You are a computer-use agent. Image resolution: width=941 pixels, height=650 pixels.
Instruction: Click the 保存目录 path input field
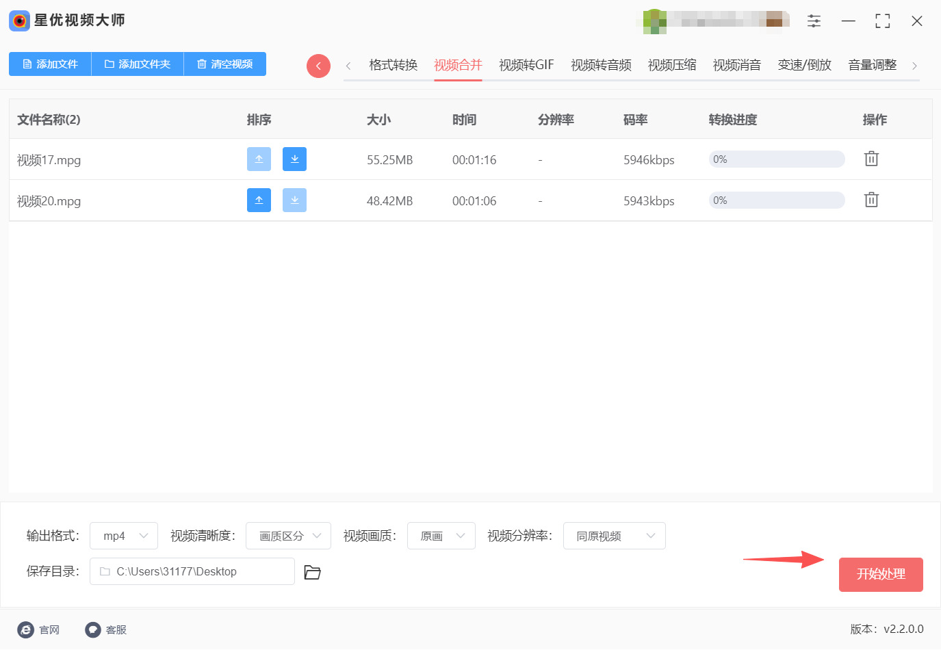pyautogui.click(x=192, y=571)
